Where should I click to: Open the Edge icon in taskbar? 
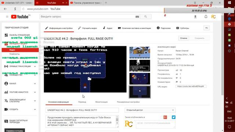[229, 19]
